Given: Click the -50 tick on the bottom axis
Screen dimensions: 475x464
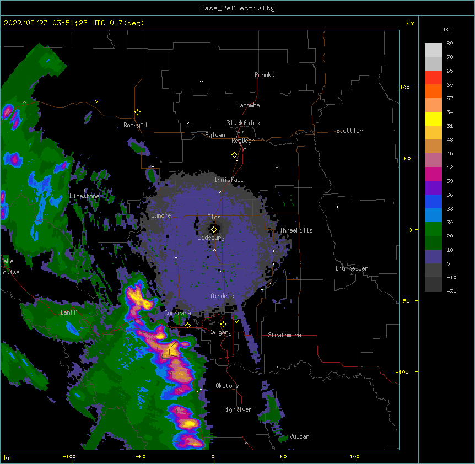Looking at the screenshot, I should coord(141,456).
